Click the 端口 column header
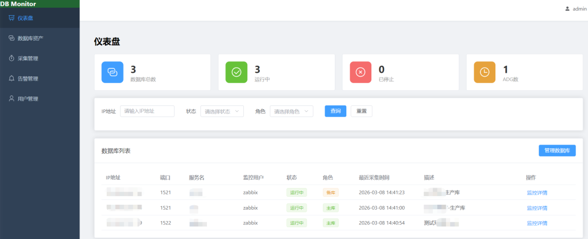The image size is (588, 239). pyautogui.click(x=165, y=178)
